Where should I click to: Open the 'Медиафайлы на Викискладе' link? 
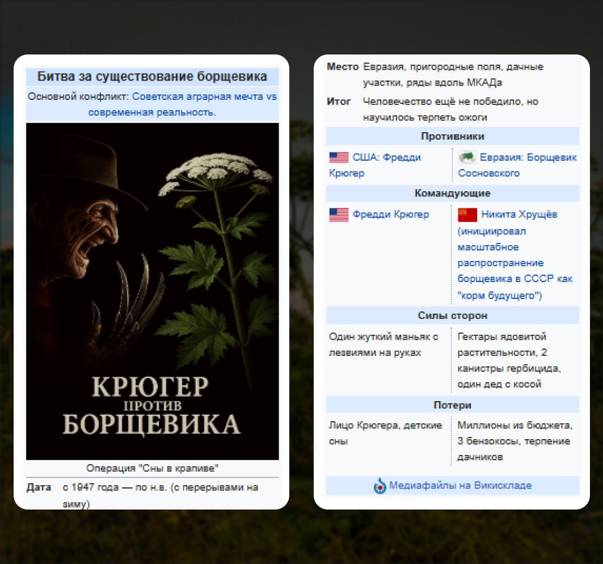(460, 485)
